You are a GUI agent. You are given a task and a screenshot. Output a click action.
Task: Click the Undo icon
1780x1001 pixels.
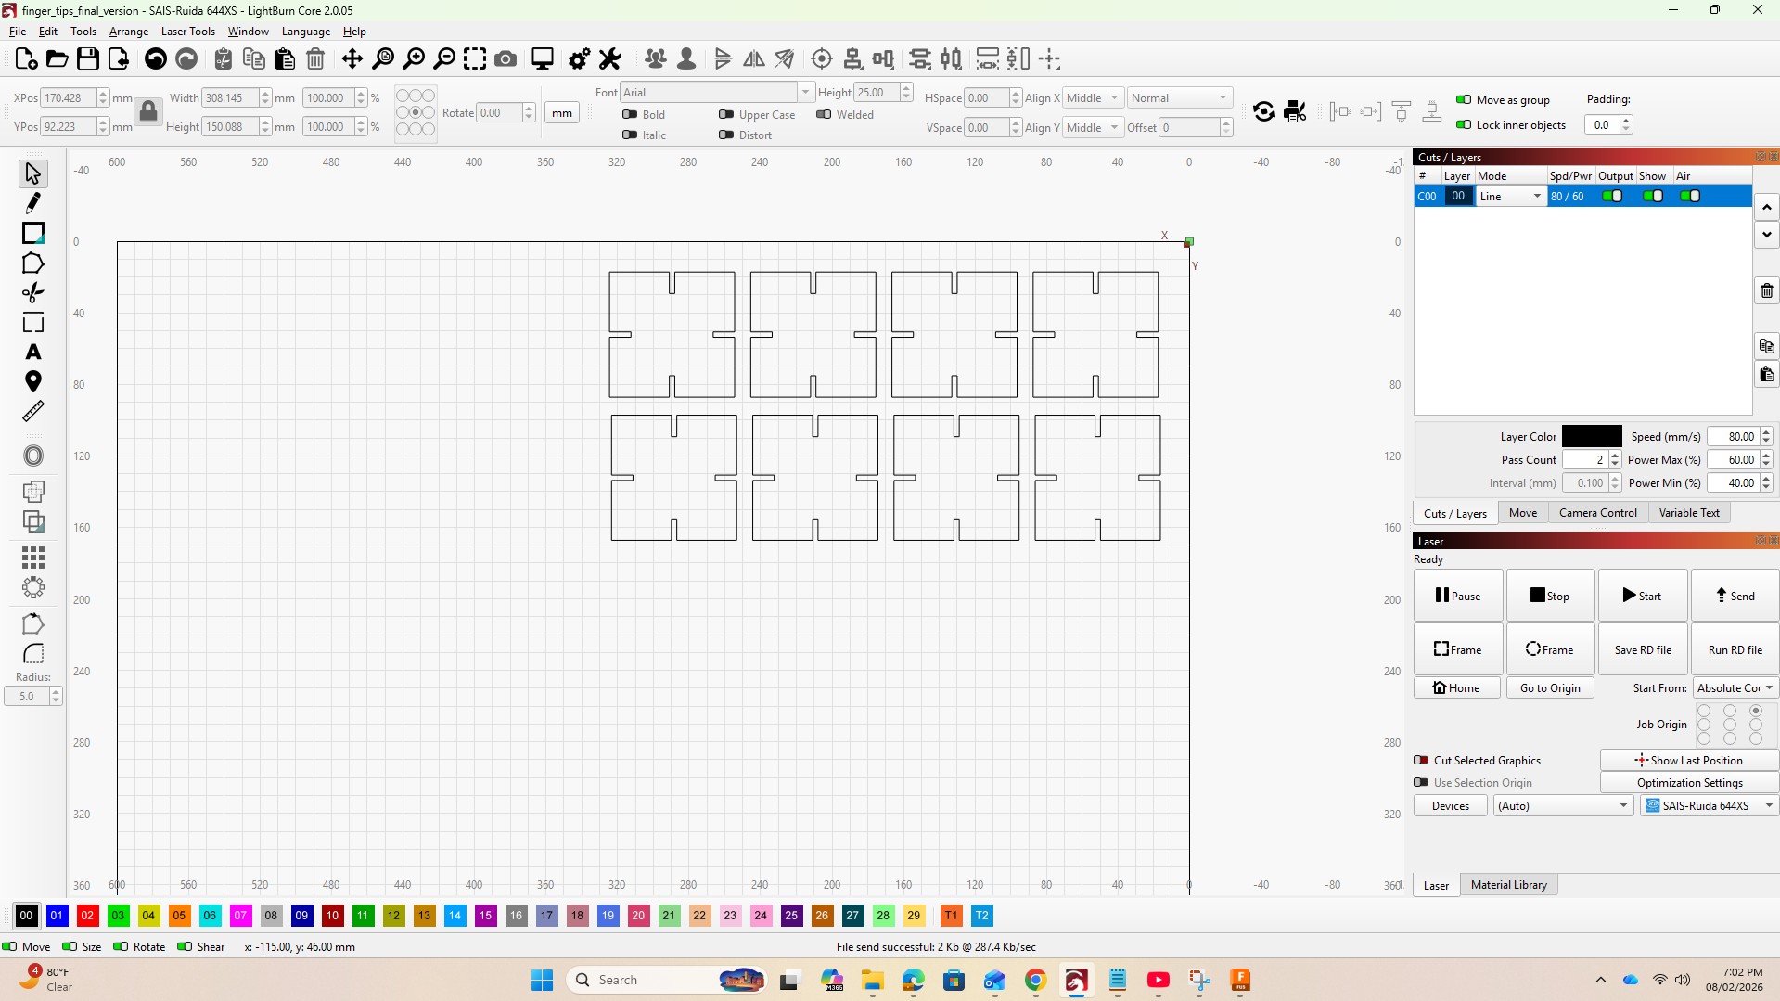[x=156, y=59]
